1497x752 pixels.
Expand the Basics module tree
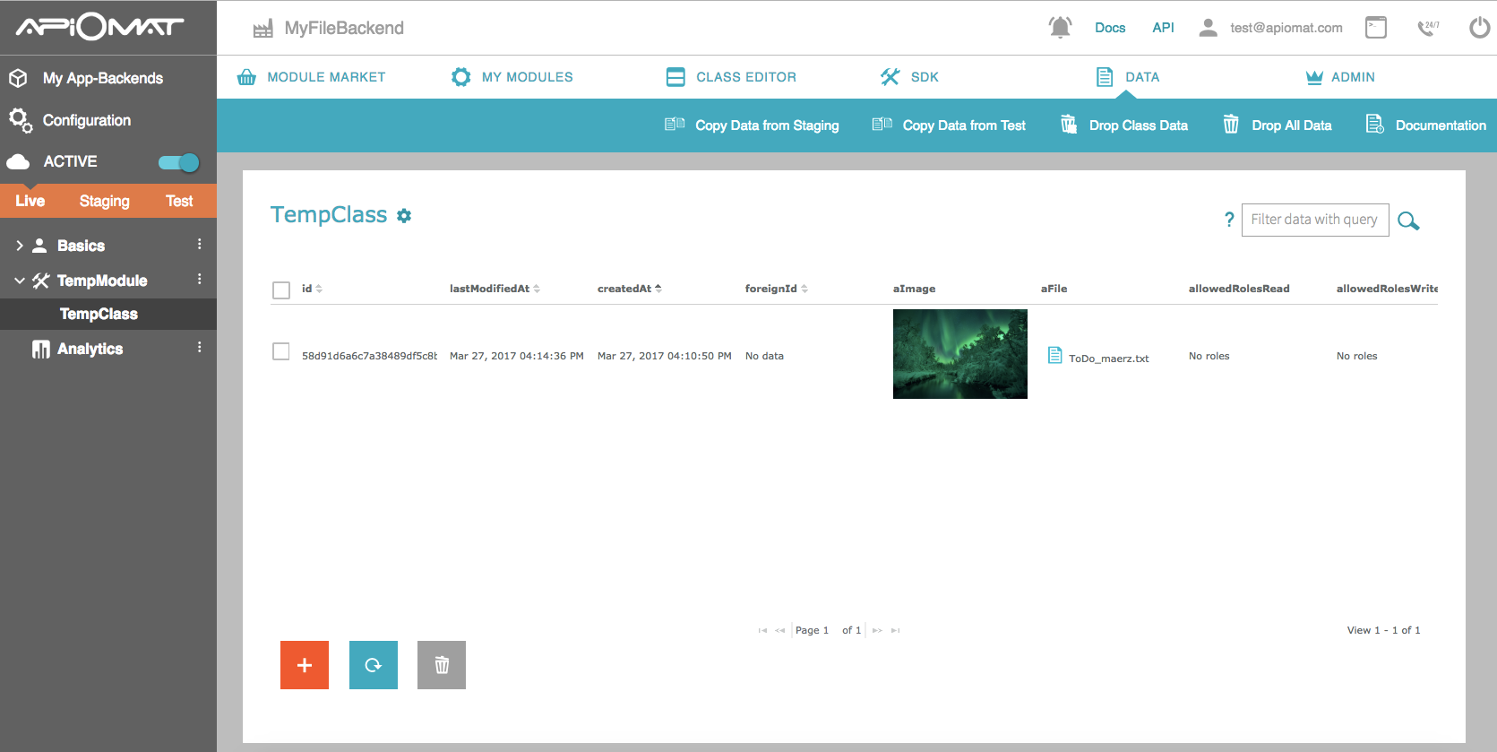[x=20, y=246]
